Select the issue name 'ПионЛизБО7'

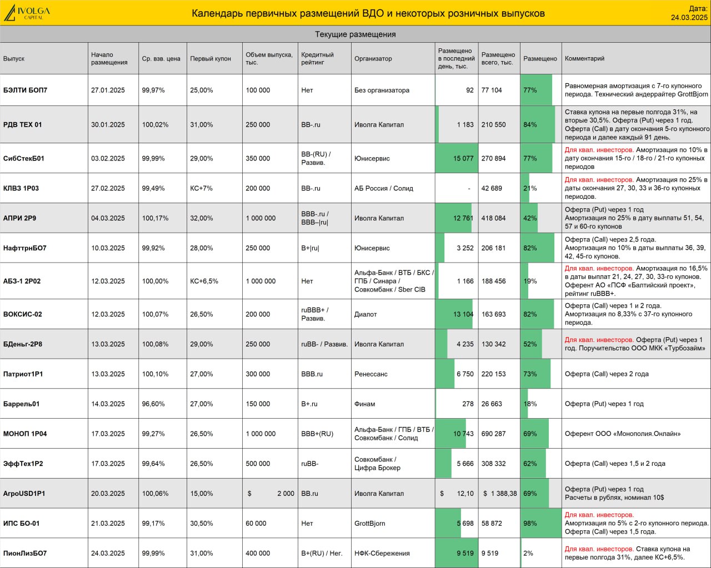pos(25,554)
